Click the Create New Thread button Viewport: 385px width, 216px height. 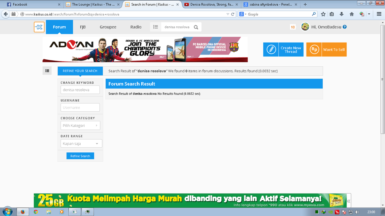point(283,49)
